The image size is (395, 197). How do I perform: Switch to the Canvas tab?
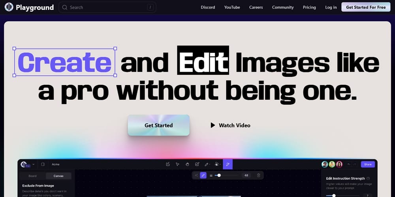58,176
